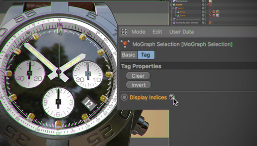Click the keyframe circle beside Display Indices
The height and width of the screenshot is (146, 257).
[x=124, y=97]
